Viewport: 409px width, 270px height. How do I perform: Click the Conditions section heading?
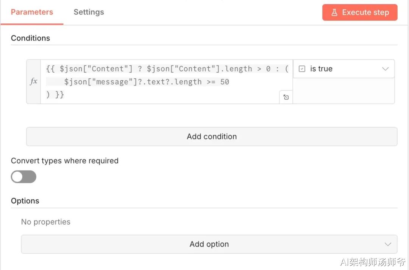30,38
